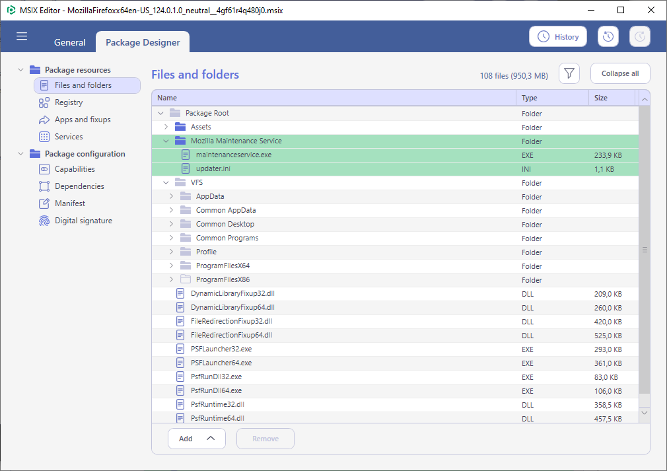Viewport: 667px width, 471px height.
Task: Click the Apps and fixups arrow icon
Action: pyautogui.click(x=44, y=120)
